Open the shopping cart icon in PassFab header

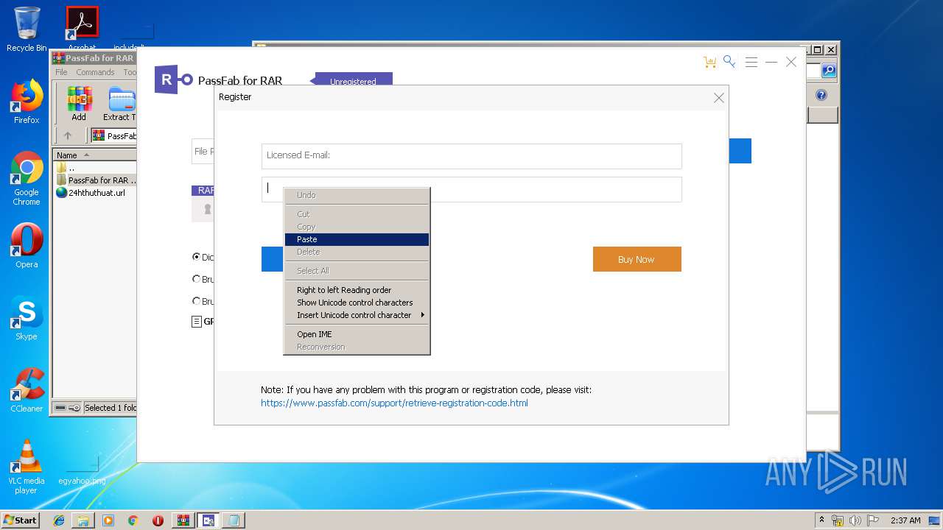(709, 63)
